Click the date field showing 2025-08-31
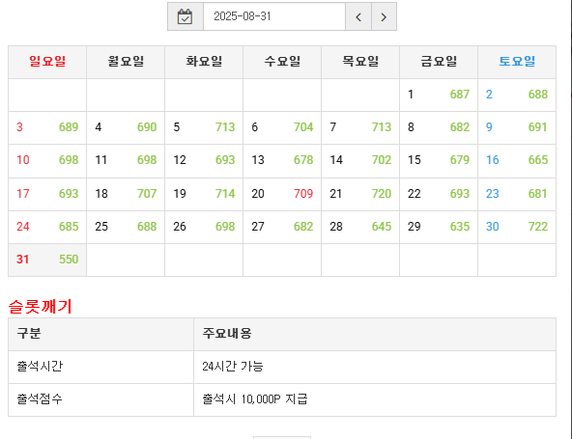The width and height of the screenshot is (572, 439). point(274,16)
